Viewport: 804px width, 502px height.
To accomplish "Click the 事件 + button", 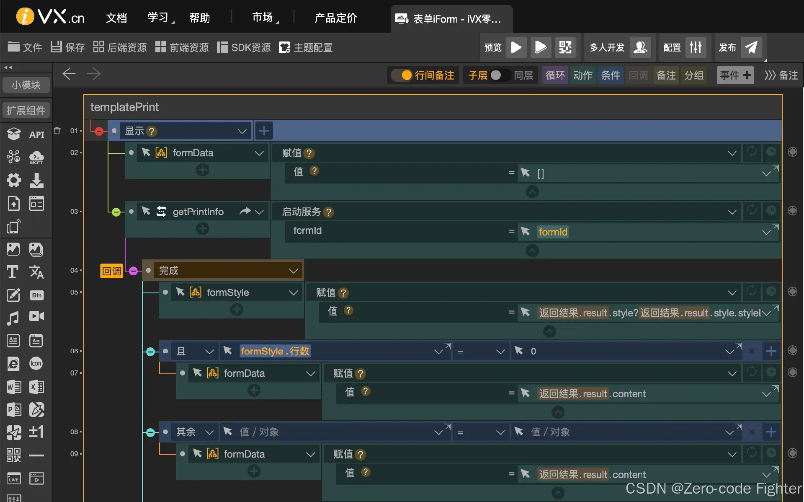I will (x=735, y=75).
